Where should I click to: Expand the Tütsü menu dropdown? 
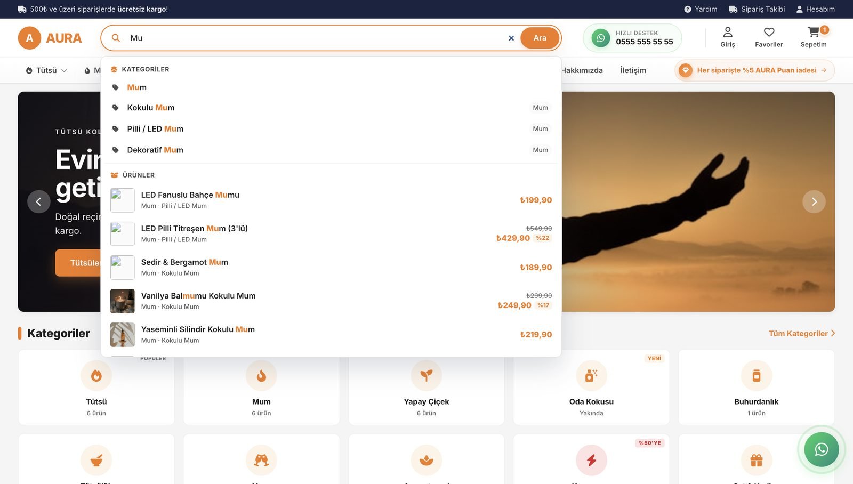[x=46, y=70]
